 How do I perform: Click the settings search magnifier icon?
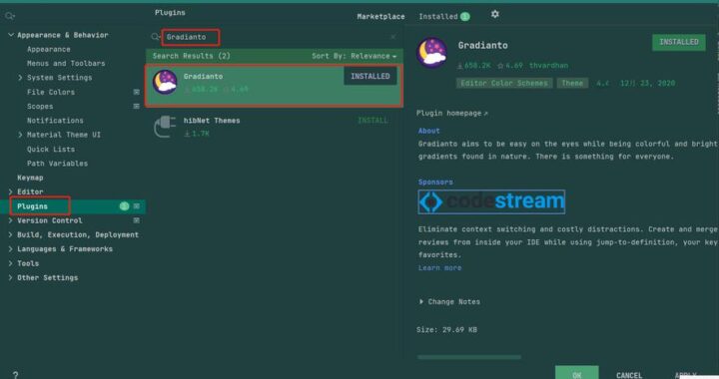10,16
